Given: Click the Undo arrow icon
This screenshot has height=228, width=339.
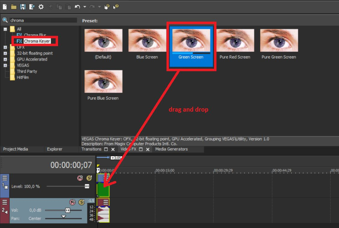Looking at the screenshot, I should coord(77,7).
